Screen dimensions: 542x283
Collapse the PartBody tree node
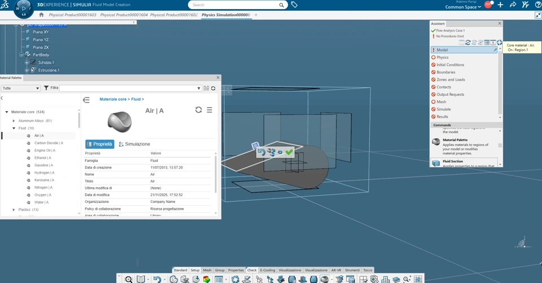[x=21, y=55]
